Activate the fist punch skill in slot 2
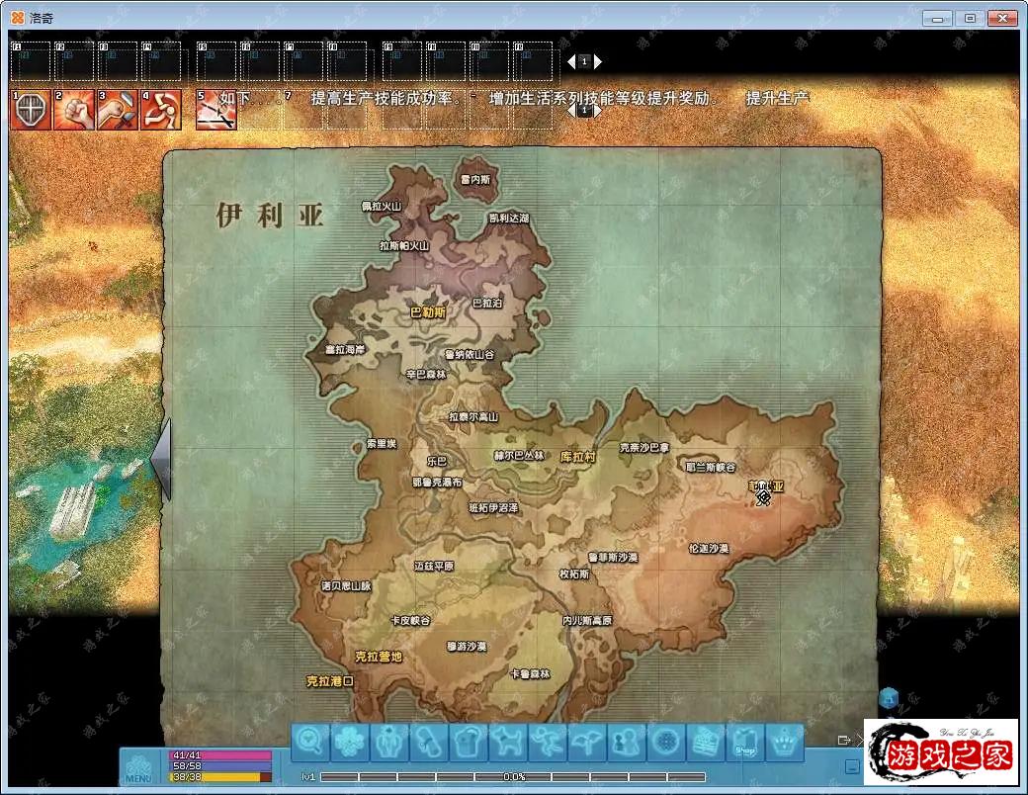 point(73,110)
